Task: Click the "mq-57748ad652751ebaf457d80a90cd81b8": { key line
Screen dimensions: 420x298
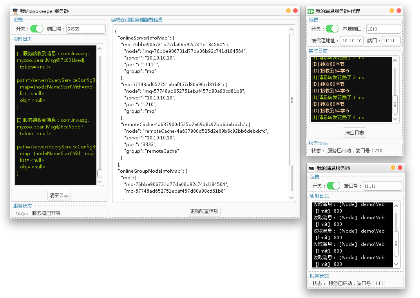Action: [x=174, y=85]
